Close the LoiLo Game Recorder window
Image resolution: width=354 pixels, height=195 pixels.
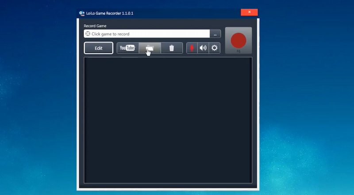(x=249, y=13)
